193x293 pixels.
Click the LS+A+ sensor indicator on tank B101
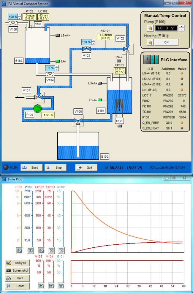[100, 83]
